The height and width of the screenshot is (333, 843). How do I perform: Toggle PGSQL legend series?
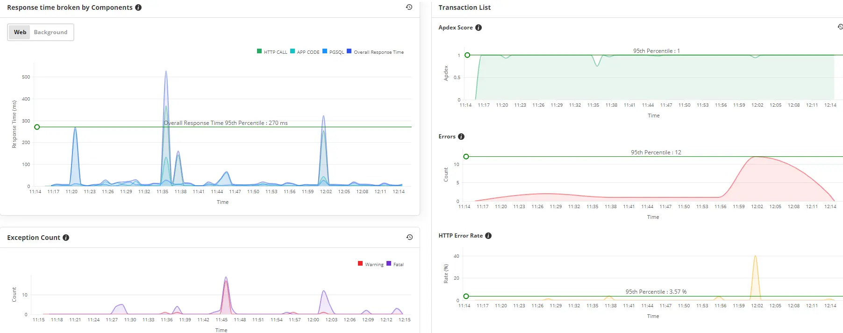click(333, 52)
